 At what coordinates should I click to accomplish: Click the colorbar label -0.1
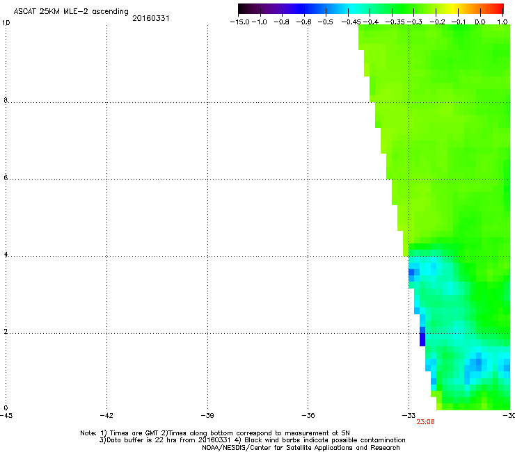(459, 22)
